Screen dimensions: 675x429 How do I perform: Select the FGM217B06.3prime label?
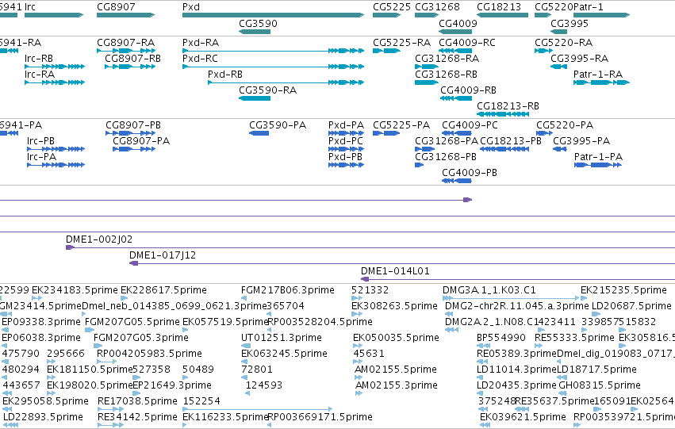pyautogui.click(x=288, y=290)
